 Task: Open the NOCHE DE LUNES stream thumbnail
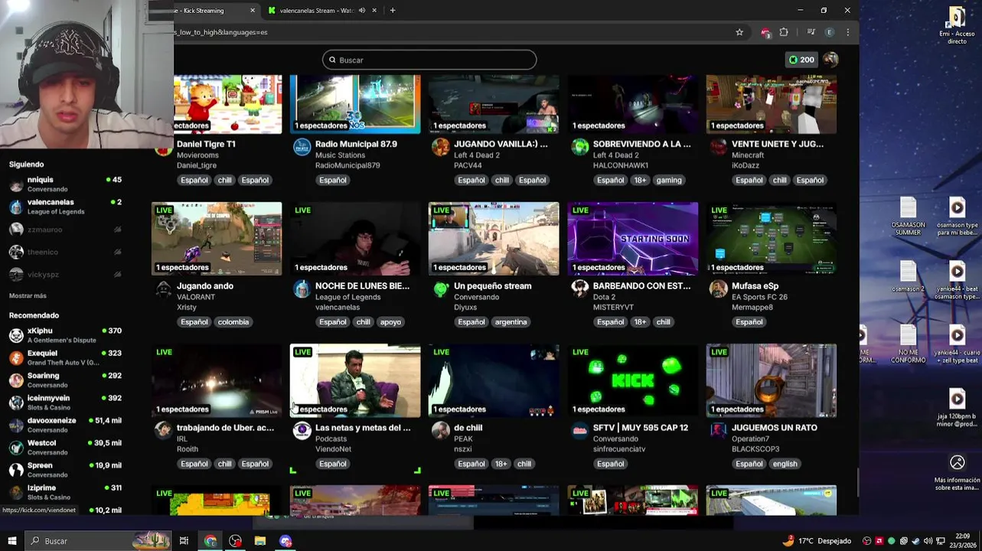355,238
